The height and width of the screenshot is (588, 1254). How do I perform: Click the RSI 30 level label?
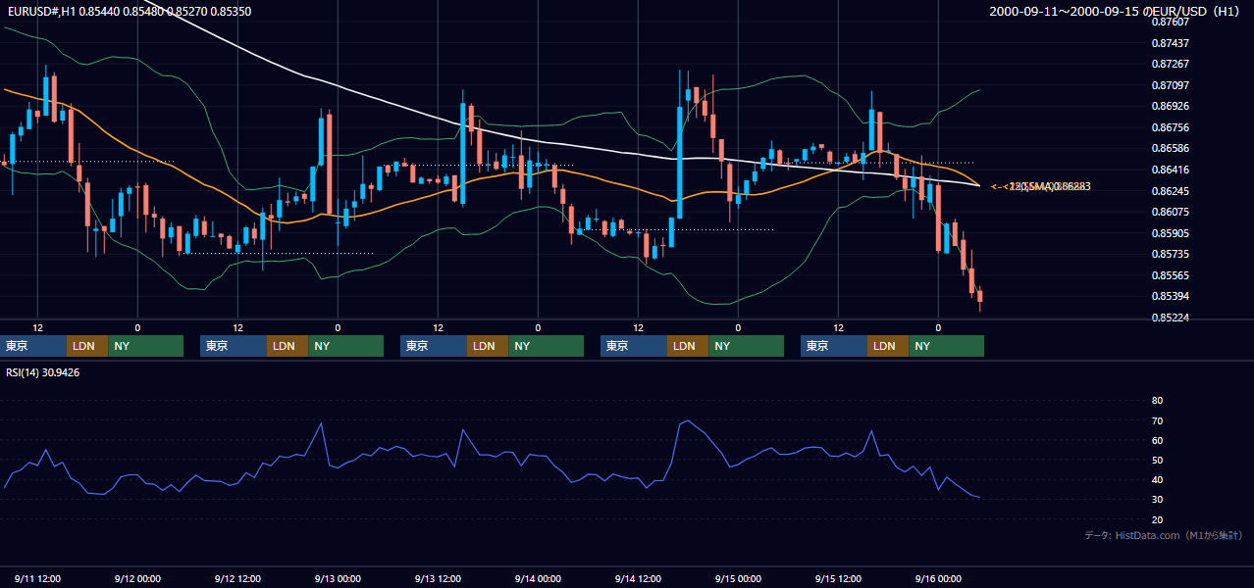[x=1157, y=499]
